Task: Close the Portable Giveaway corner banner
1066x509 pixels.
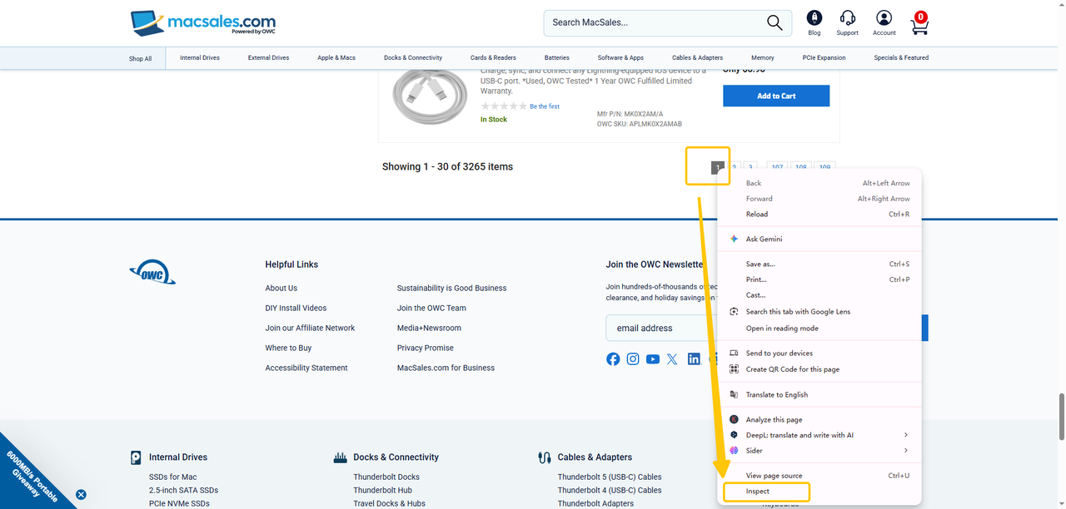Action: pos(81,494)
